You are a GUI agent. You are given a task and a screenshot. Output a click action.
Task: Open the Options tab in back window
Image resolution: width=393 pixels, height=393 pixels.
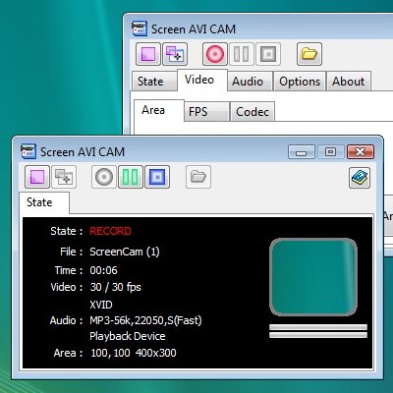tap(300, 82)
